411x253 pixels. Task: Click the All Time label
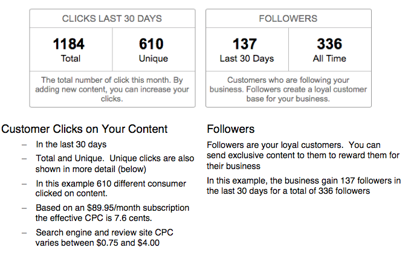coord(329,59)
